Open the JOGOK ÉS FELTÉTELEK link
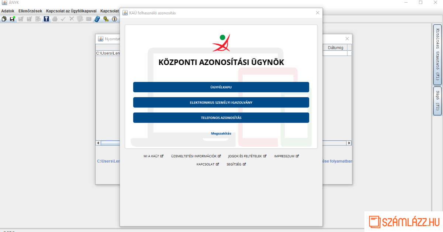 tap(247, 156)
